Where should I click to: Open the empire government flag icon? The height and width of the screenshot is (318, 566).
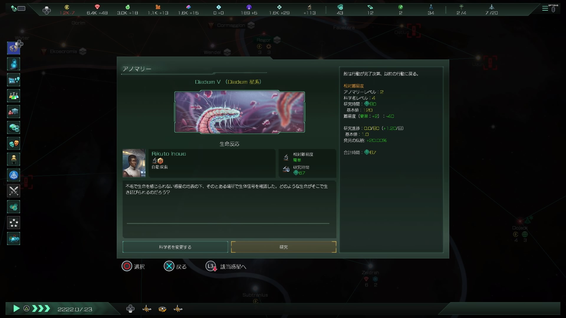[x=14, y=48]
